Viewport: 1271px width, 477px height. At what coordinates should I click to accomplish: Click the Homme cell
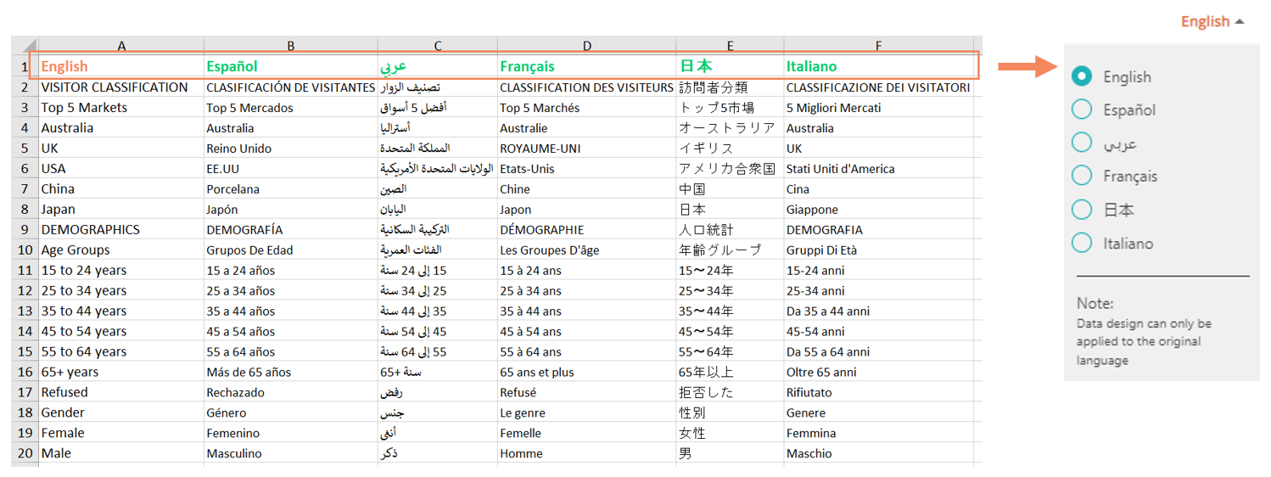[x=587, y=453]
